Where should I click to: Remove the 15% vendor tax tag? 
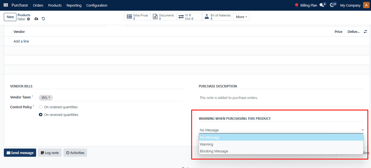[x=49, y=97]
